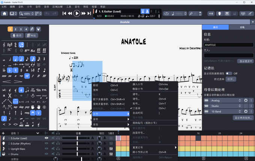Toggle the metronome icon
The width and height of the screenshot is (255, 161).
click(148, 12)
